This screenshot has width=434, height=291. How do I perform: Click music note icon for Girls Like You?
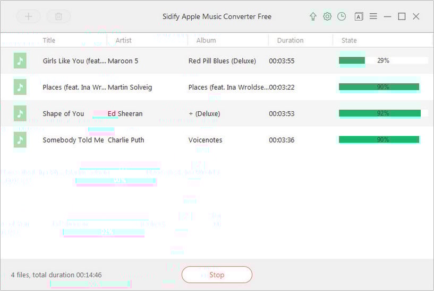tap(20, 60)
